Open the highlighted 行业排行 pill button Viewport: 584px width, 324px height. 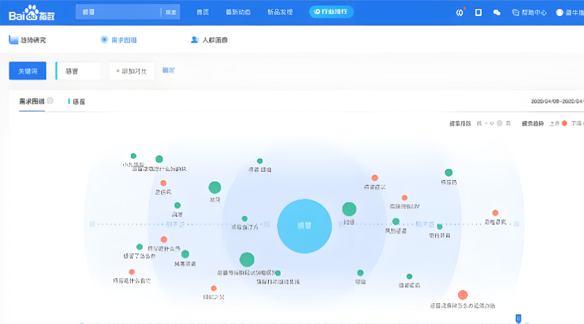(x=331, y=12)
